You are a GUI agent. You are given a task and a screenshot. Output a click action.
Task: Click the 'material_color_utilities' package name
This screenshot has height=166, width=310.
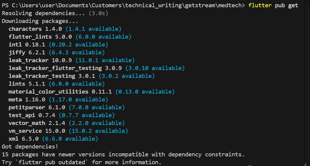point(48,92)
